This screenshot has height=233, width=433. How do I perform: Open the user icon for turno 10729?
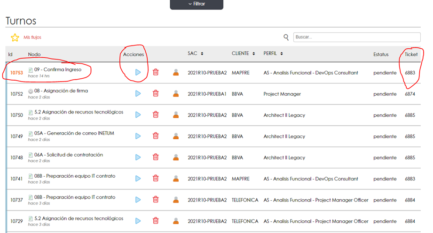coord(176,221)
